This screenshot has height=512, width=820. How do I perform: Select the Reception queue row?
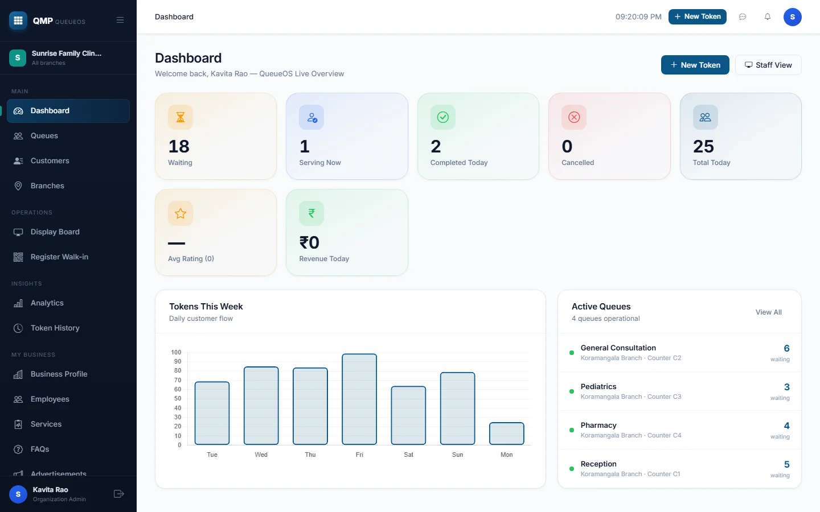click(679, 469)
